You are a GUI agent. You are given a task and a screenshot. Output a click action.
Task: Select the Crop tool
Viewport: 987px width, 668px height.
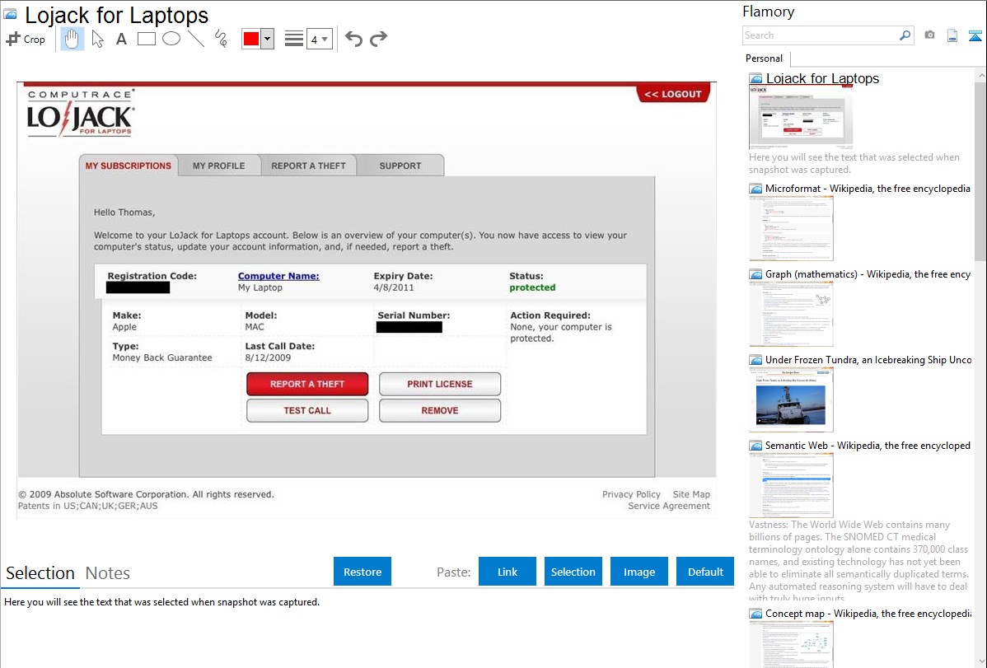26,39
